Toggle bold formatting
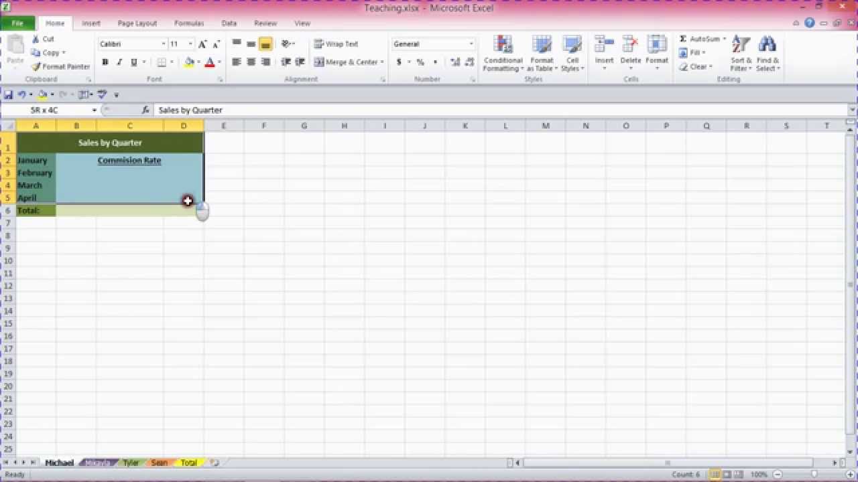858x482 pixels. [105, 62]
